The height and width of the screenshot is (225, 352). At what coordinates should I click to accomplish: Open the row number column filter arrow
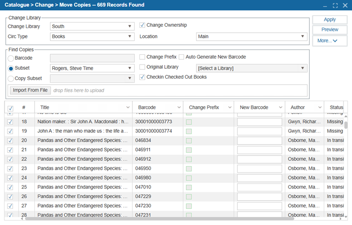31,108
